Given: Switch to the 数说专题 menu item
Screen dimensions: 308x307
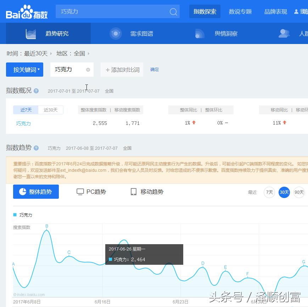Looking at the screenshot, I should [x=240, y=11].
